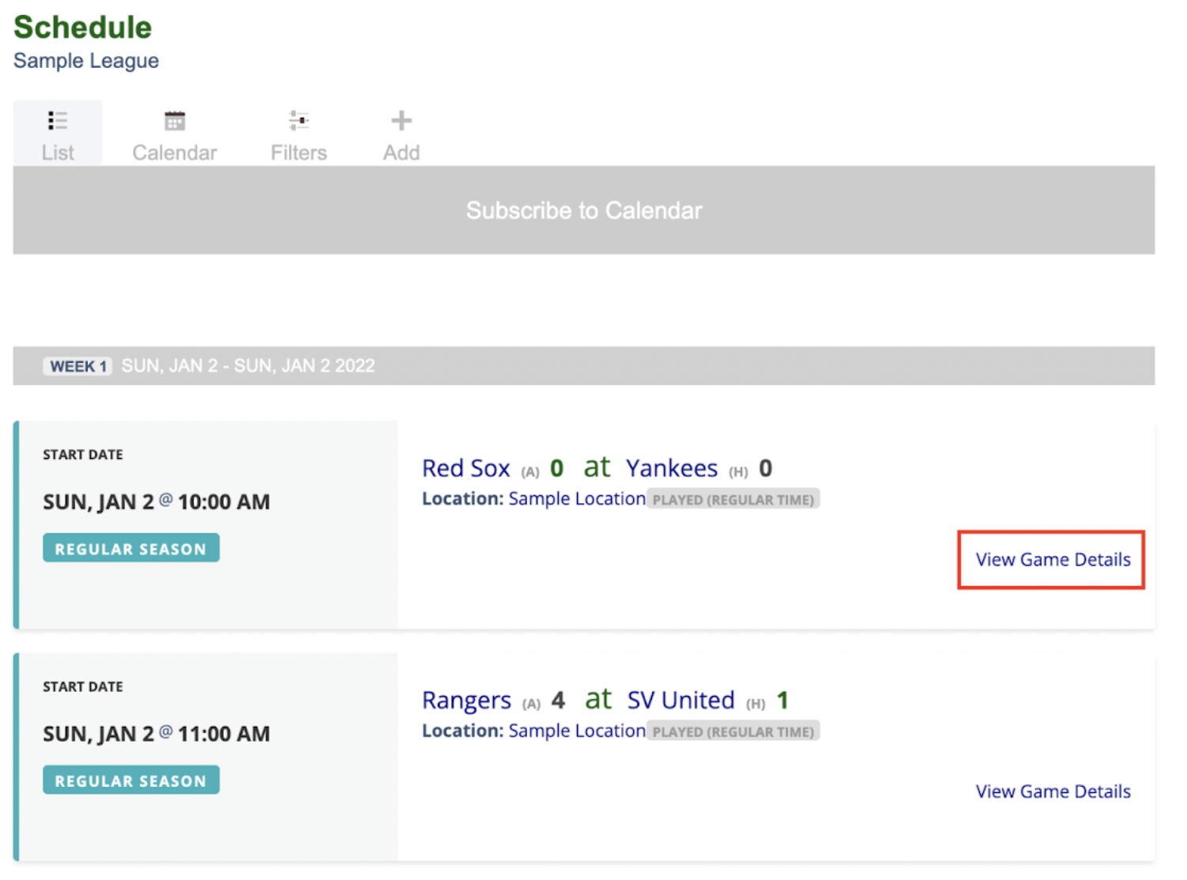Screen dimensions: 1187x880
Task: Click the Rangers score of 4
Action: pos(558,701)
